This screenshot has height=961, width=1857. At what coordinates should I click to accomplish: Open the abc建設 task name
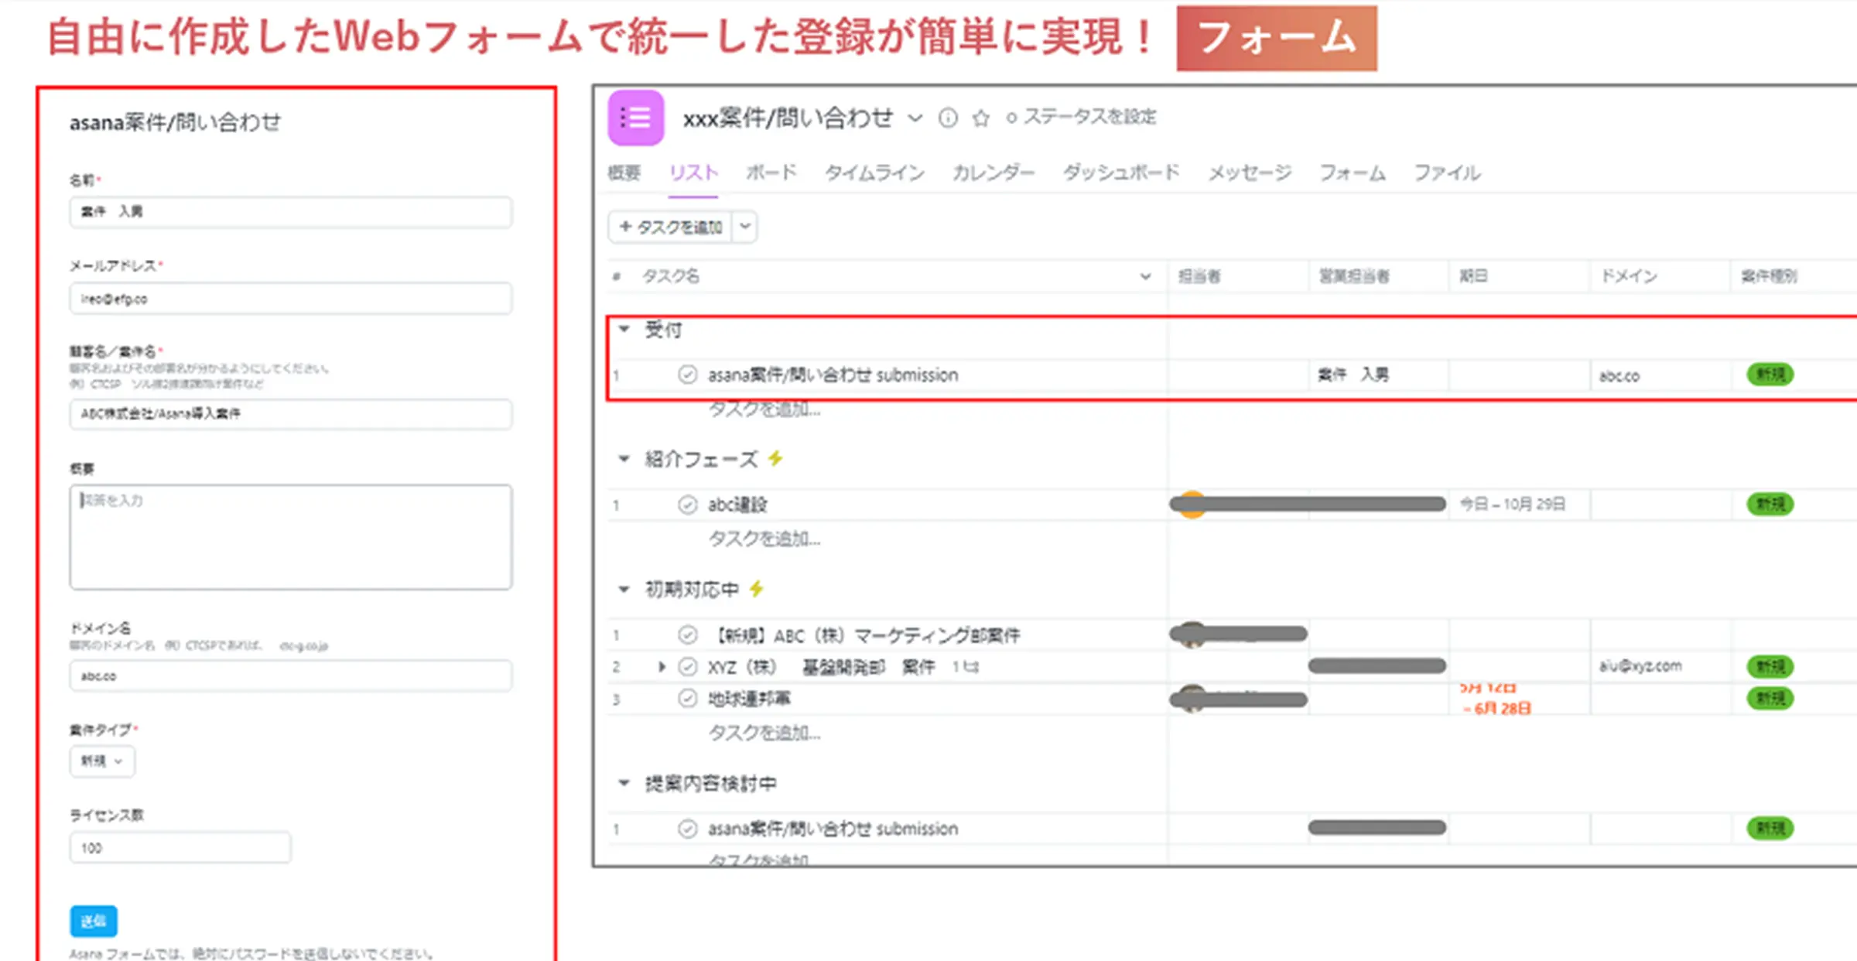coord(737,504)
